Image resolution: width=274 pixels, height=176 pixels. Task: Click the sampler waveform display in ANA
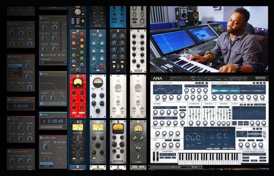pyautogui.click(x=239, y=90)
